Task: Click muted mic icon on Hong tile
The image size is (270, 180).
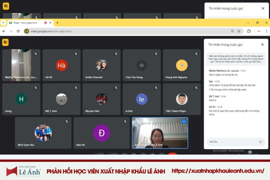Action: point(36,87)
